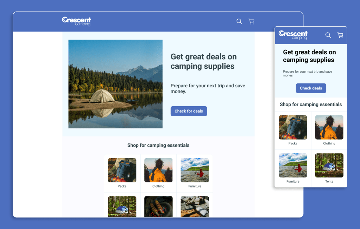
Task: Open the Tents category in mobile view
Action: (329, 168)
